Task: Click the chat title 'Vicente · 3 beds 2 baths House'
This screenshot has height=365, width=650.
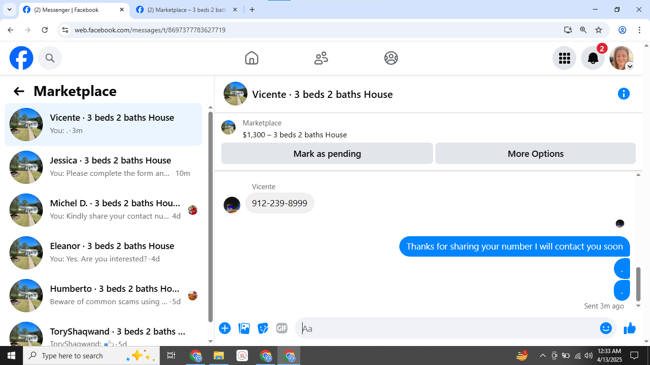Action: click(x=323, y=94)
